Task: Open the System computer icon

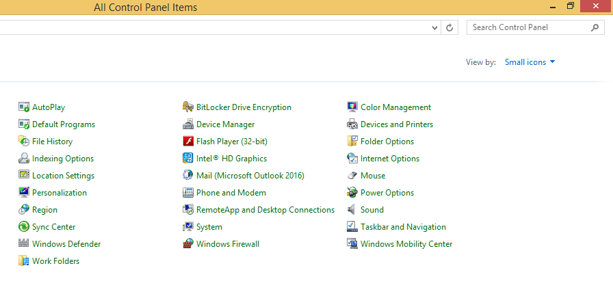Action: point(188,227)
